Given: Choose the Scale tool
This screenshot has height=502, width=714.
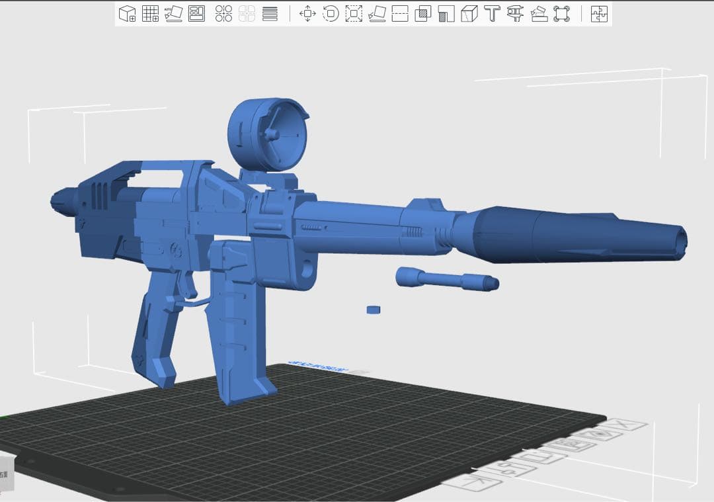Looking at the screenshot, I should pyautogui.click(x=354, y=14).
